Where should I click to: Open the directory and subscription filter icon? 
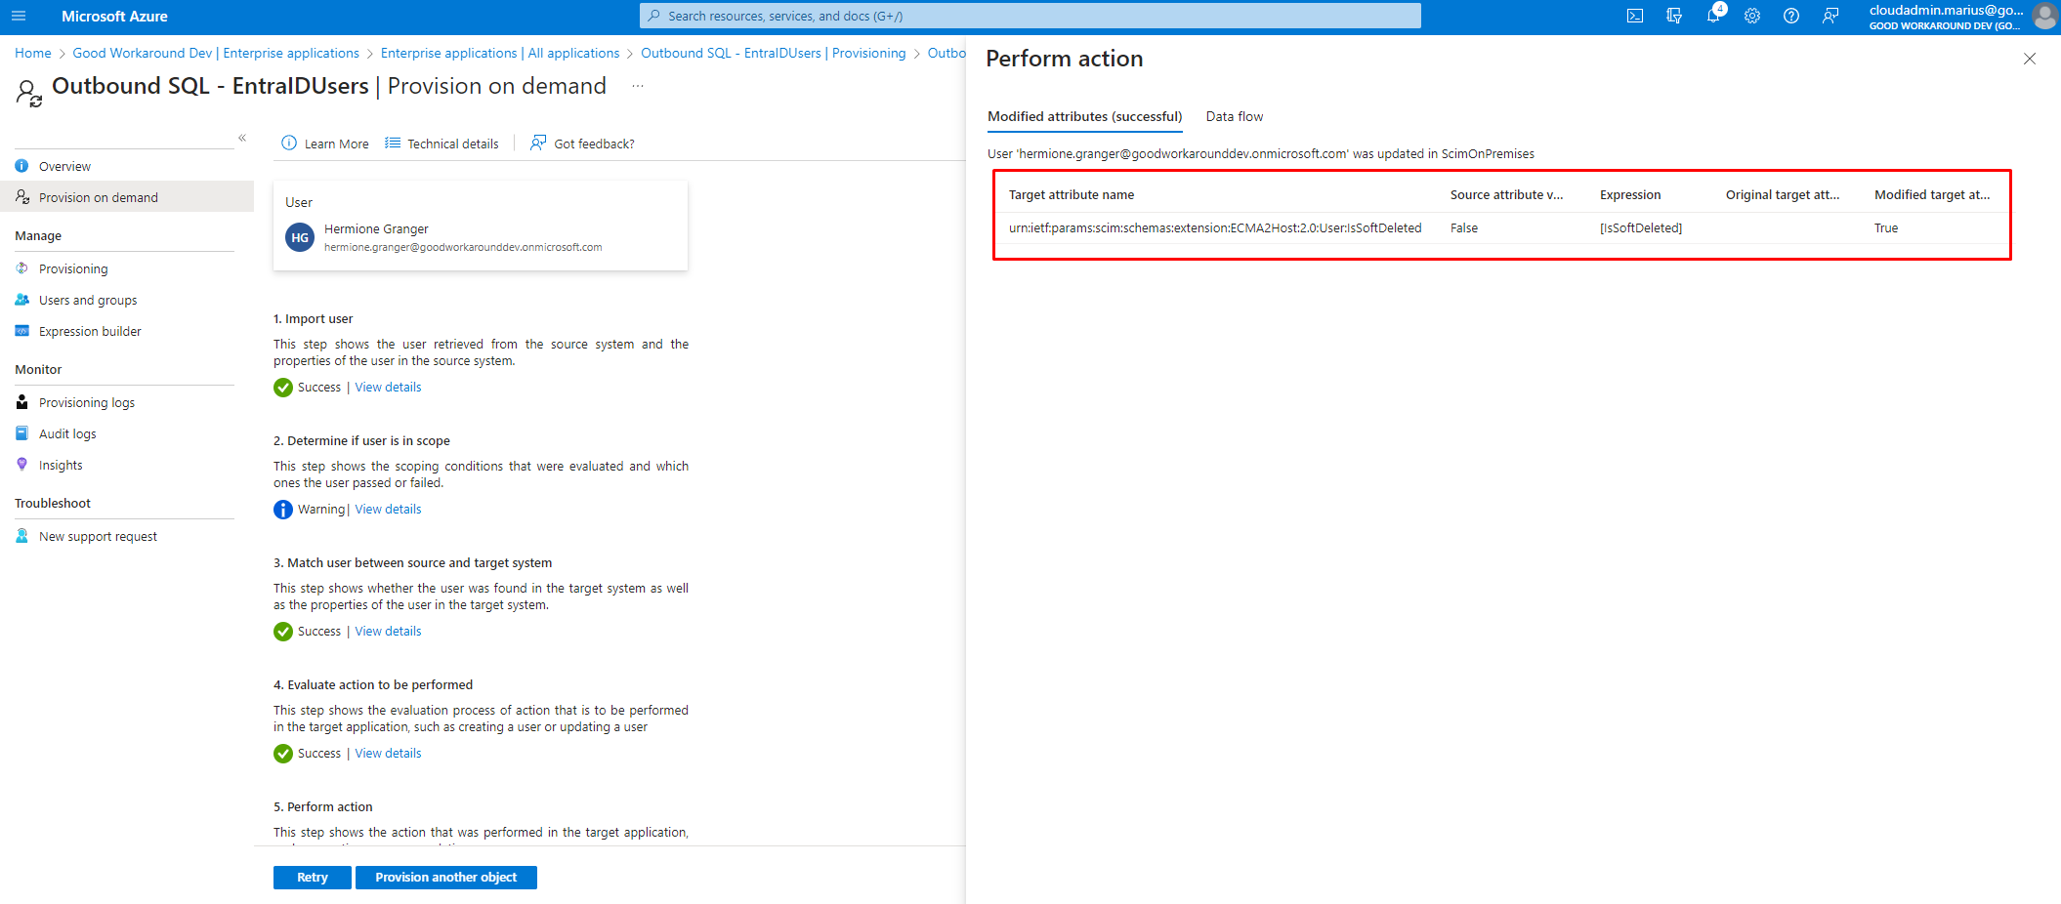(1673, 16)
